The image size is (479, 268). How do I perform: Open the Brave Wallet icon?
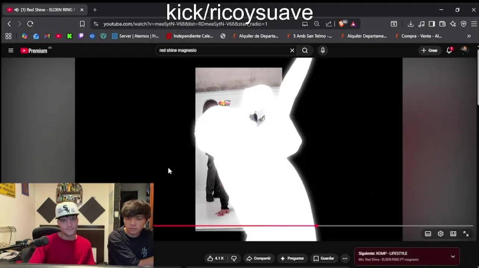point(442,24)
